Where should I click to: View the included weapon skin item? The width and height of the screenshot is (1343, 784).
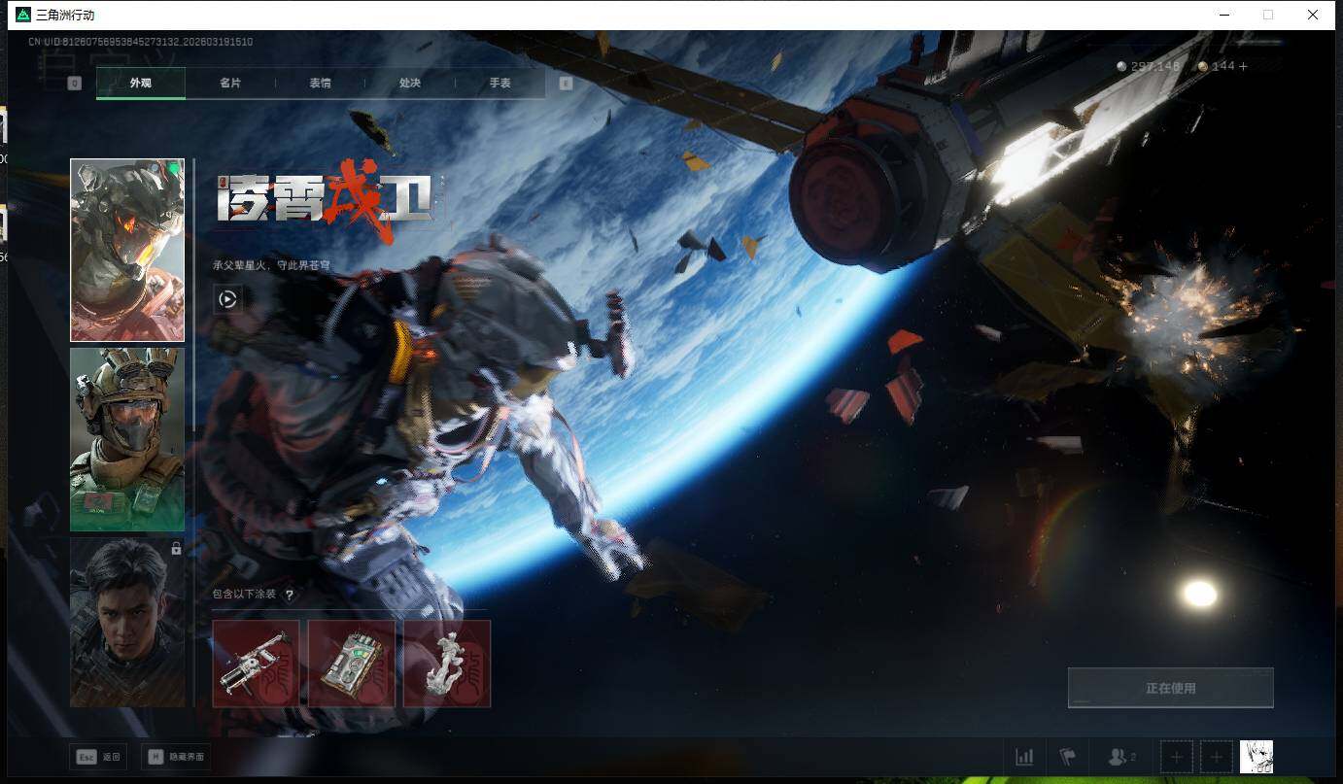pos(256,664)
